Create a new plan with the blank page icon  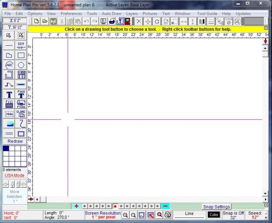(37, 21)
